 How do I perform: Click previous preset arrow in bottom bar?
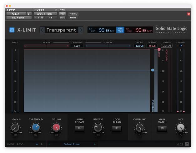[49, 144]
